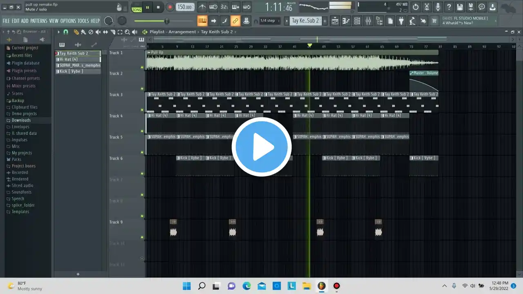Mute Track 1 with its green LED
This screenshot has width=523, height=294.
pyautogui.click(x=142, y=67)
